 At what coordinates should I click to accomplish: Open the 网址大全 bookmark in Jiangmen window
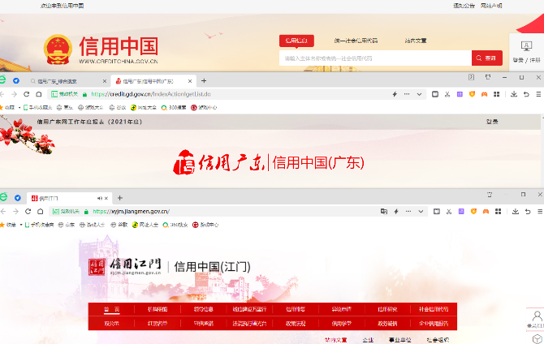(x=145, y=225)
